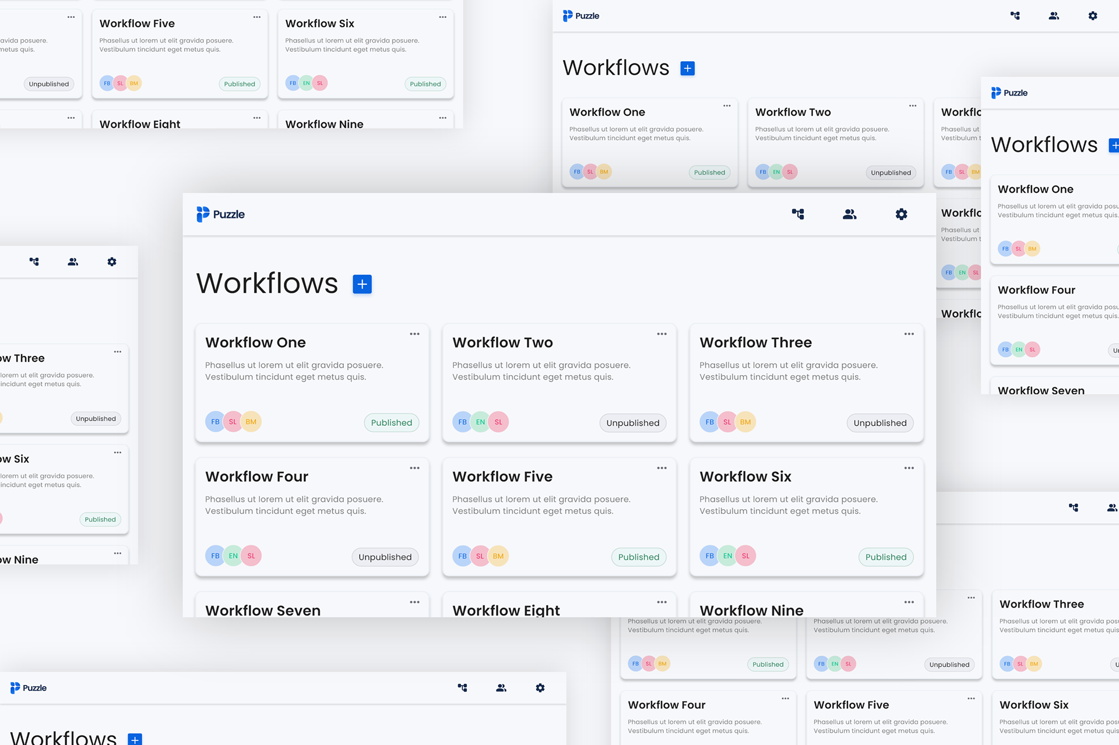Click the large Puzzle logo in center window
The width and height of the screenshot is (1119, 745).
pos(220,214)
